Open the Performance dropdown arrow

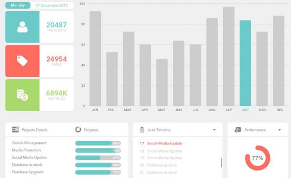279,130
